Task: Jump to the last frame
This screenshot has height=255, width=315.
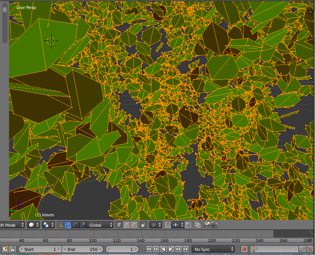Action: 186,249
